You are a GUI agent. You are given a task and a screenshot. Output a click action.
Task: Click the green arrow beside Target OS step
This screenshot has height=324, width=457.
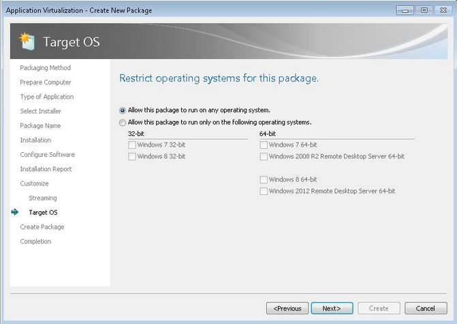(x=15, y=213)
